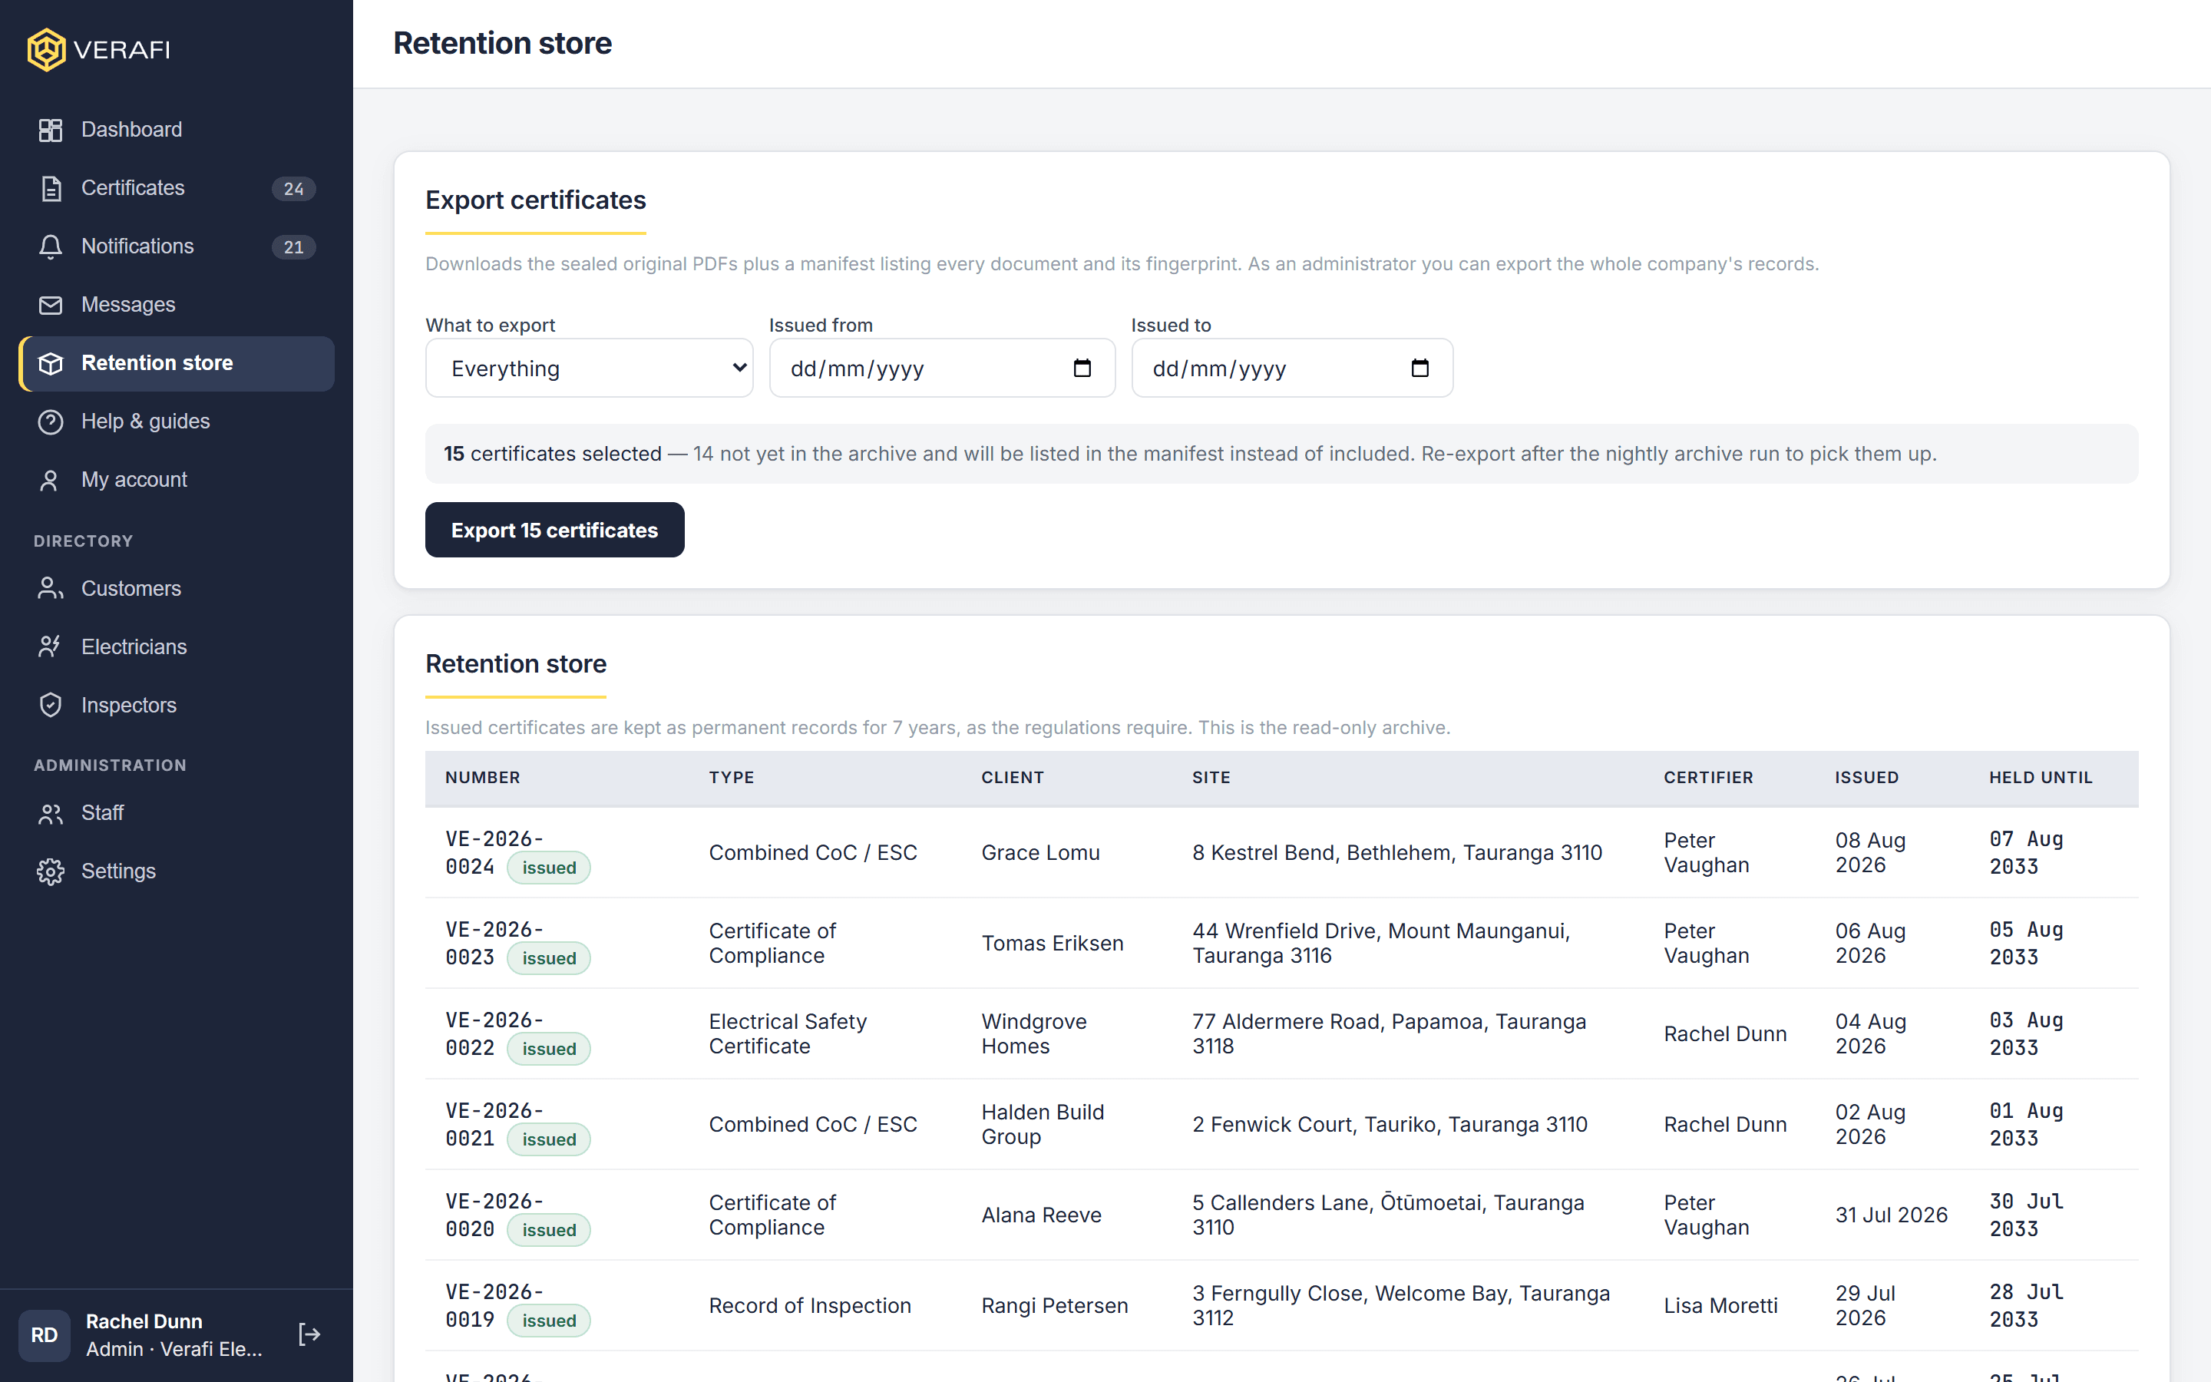This screenshot has width=2211, height=1382.
Task: Click the Electricians icon in sidebar
Action: 50,647
